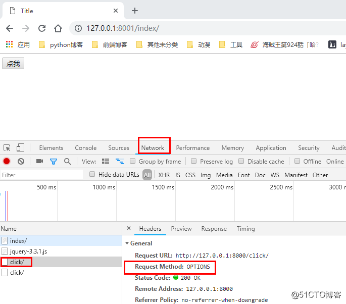This screenshot has width=346, height=304.
Task: Filter requests by CSS
Action: [x=190, y=175]
